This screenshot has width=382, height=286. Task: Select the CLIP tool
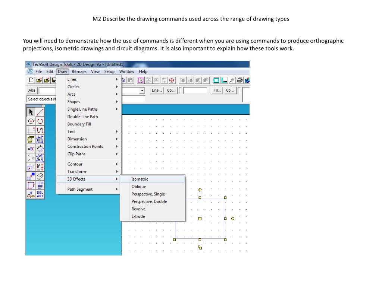40,185
